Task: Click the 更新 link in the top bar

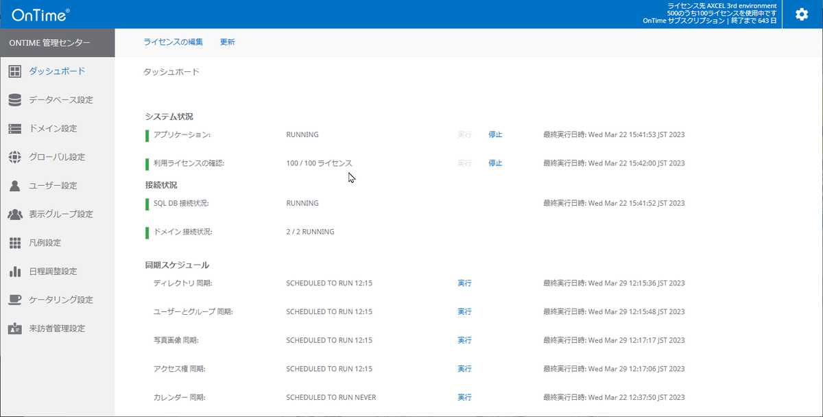Action: [227, 42]
